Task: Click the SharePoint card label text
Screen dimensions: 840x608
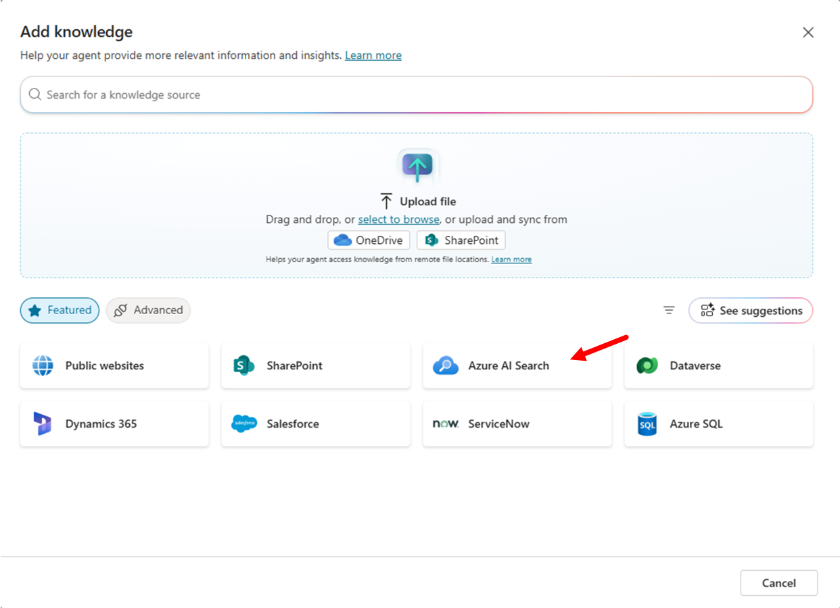Action: tap(294, 365)
